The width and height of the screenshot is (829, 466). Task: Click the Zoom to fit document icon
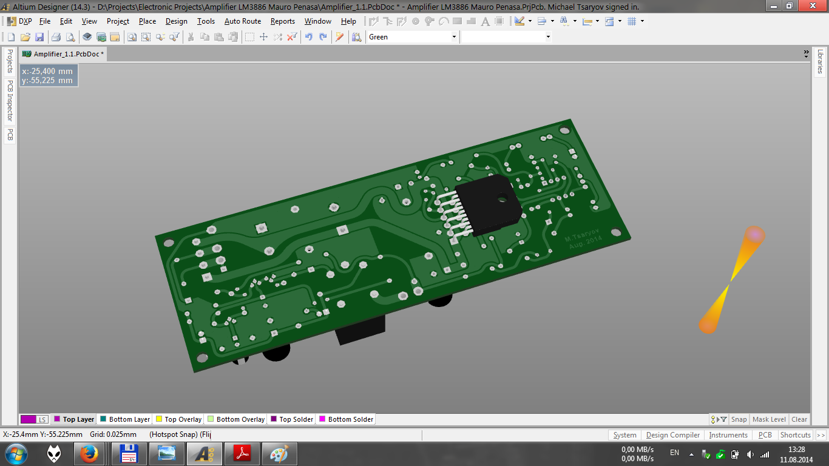pyautogui.click(x=132, y=37)
